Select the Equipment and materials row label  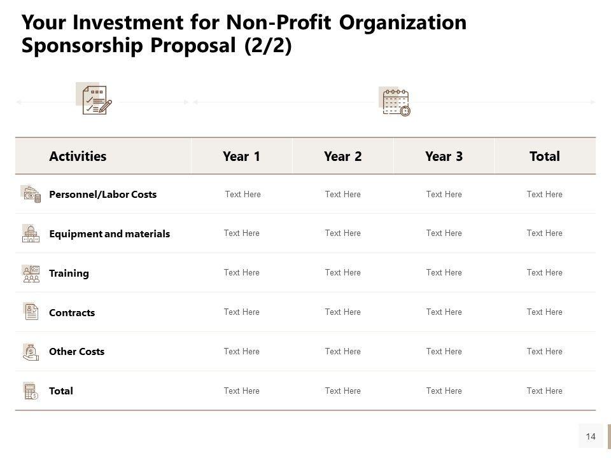pyautogui.click(x=109, y=234)
